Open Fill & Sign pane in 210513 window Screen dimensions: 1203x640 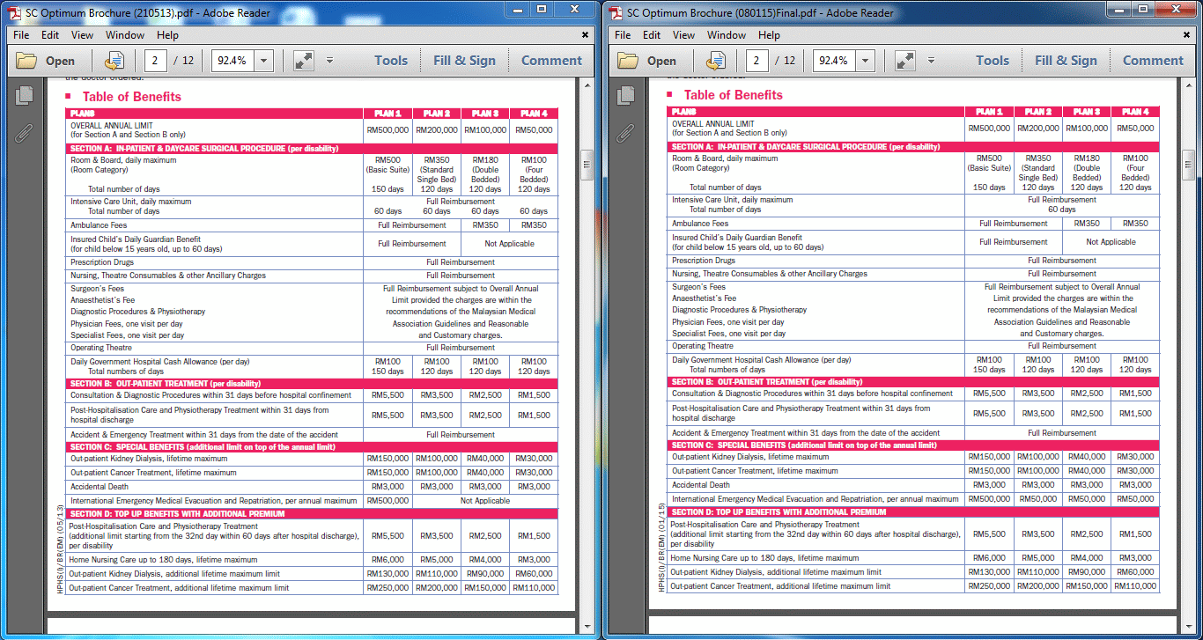coord(464,61)
